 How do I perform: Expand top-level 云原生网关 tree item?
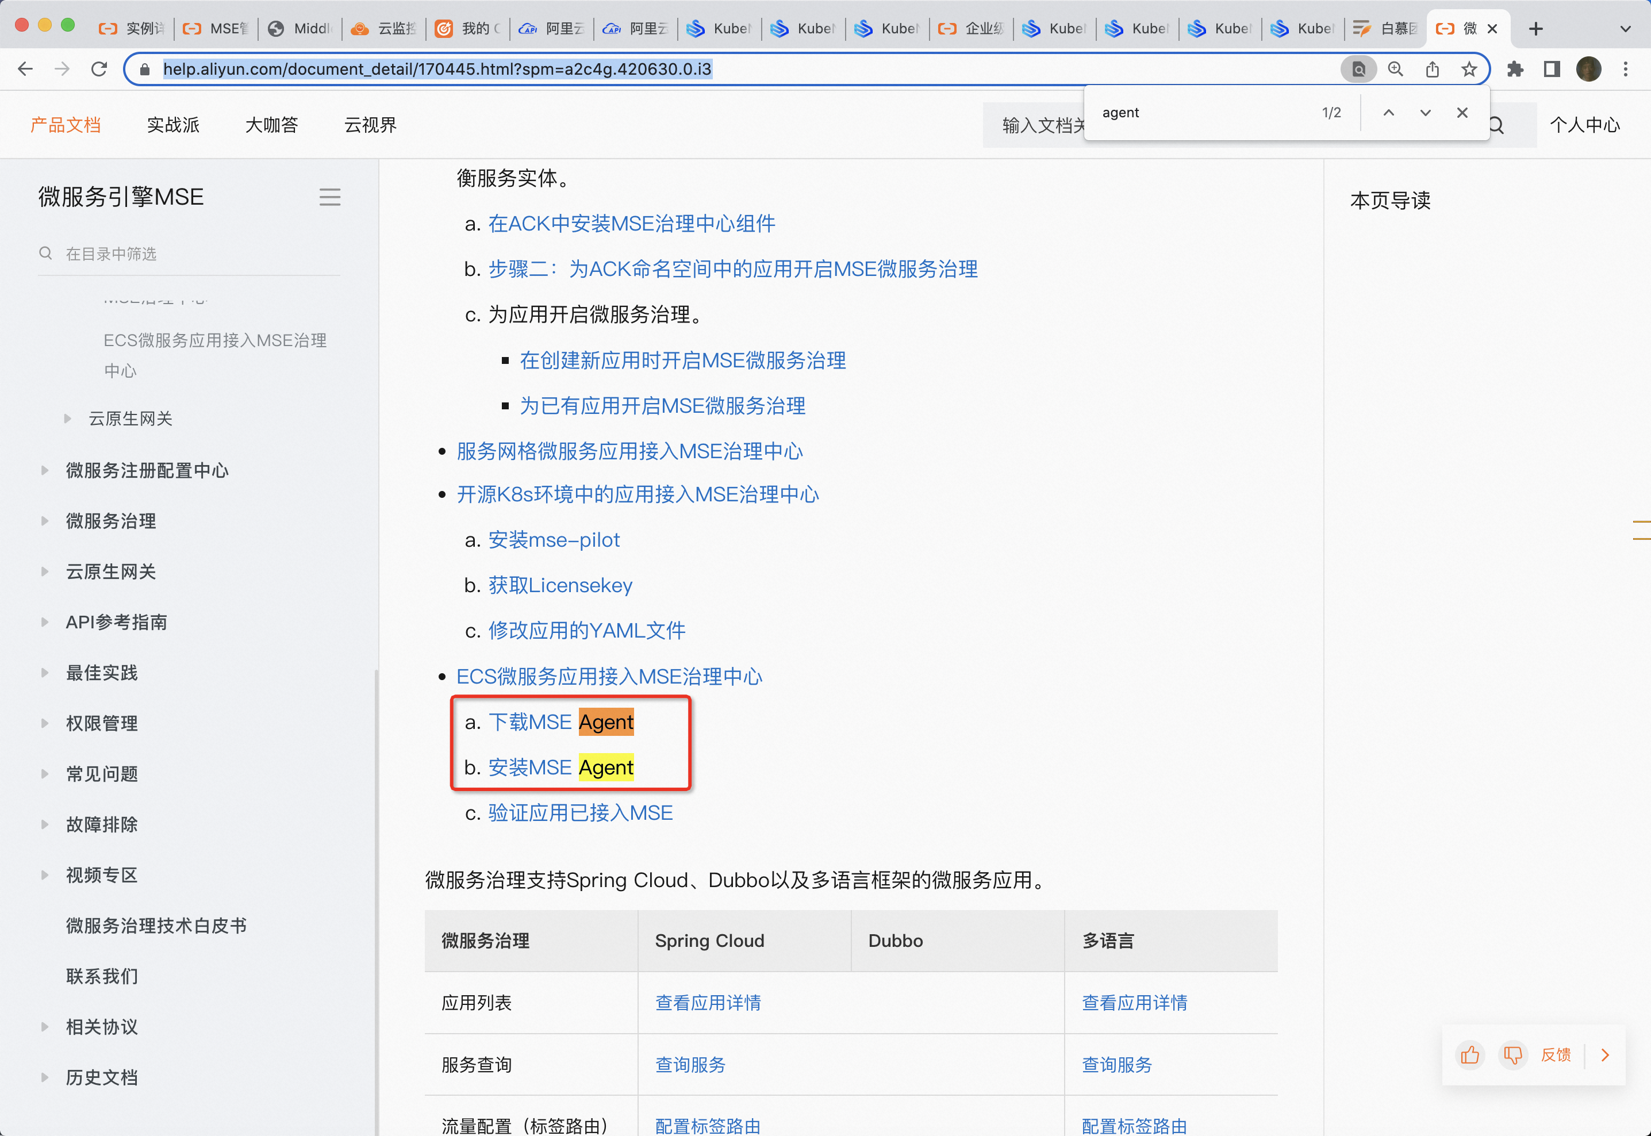click(44, 571)
